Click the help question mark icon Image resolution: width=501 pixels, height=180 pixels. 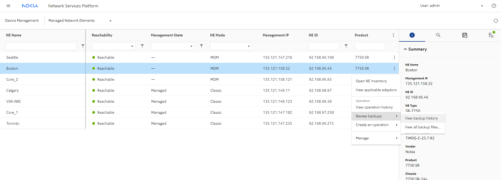pos(494,6)
